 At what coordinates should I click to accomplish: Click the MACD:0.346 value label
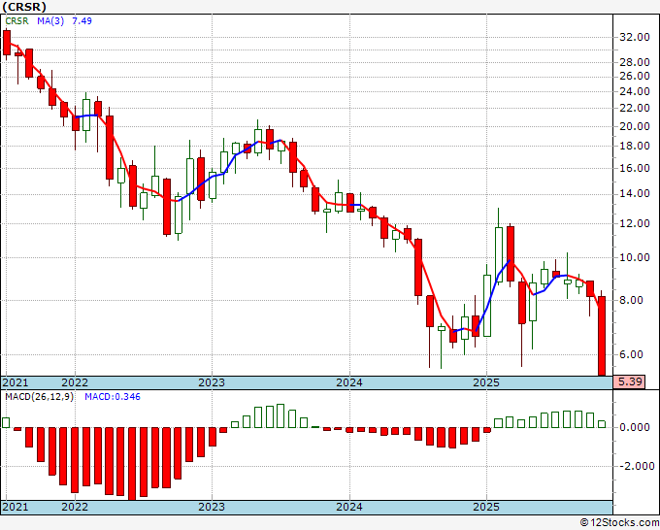pyautogui.click(x=113, y=397)
